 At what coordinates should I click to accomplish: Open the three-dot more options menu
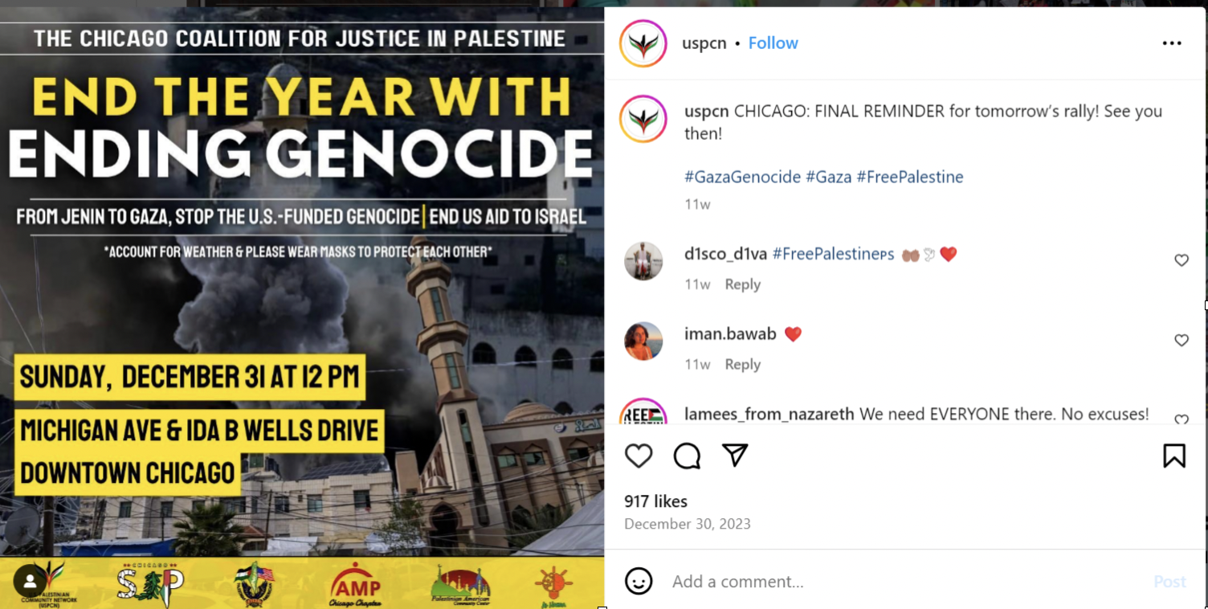pyautogui.click(x=1172, y=43)
